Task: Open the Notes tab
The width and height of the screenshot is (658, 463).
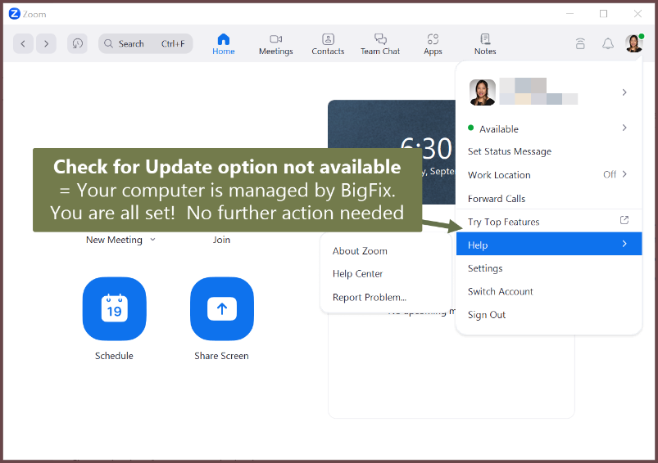Action: (485, 44)
